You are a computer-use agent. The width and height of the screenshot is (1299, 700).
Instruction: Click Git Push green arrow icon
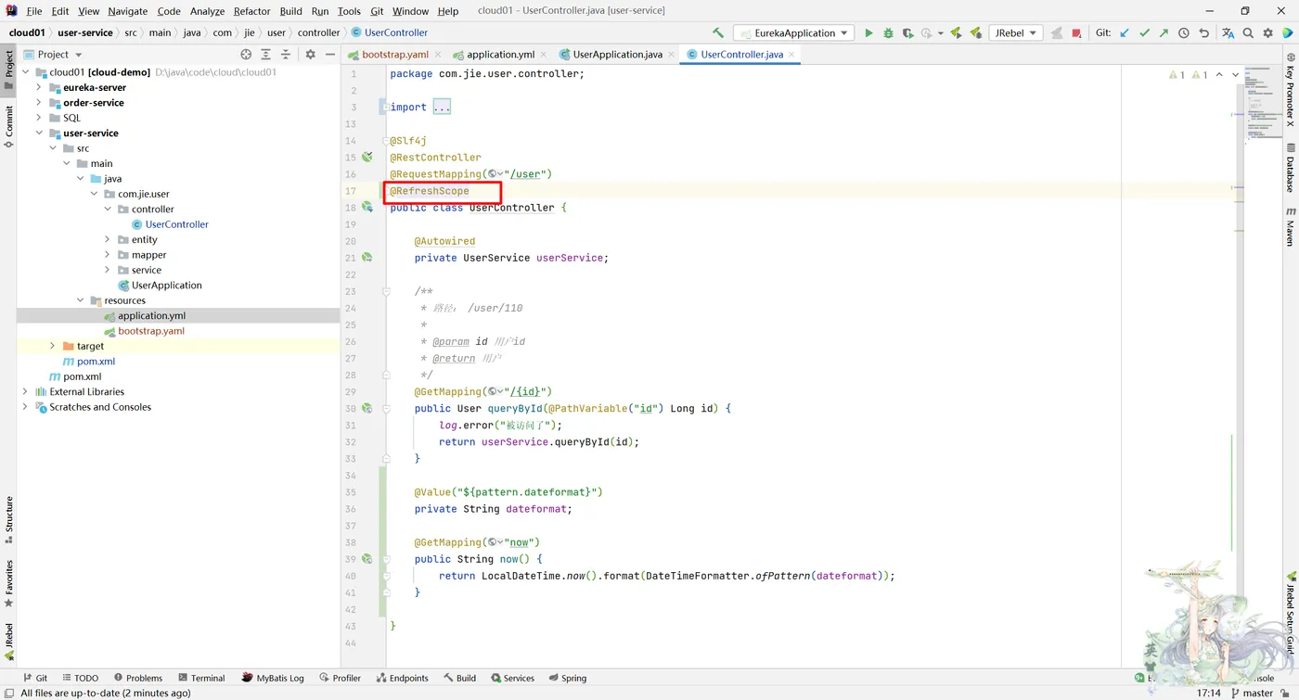pos(1164,32)
